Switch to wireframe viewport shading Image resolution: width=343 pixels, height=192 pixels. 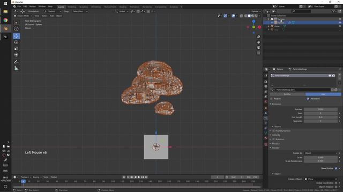click(245, 16)
